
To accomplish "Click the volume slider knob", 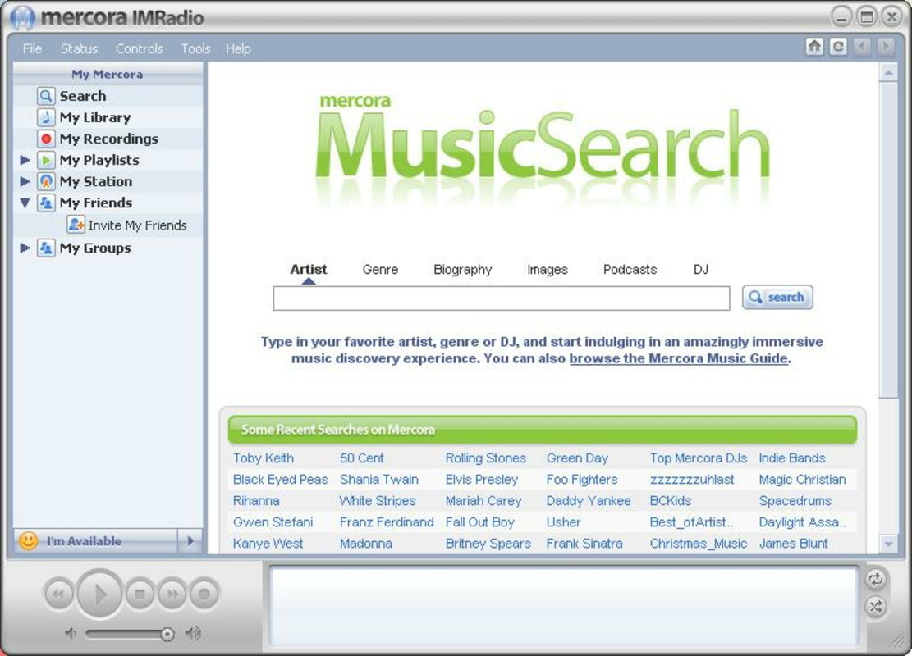I will pos(167,634).
